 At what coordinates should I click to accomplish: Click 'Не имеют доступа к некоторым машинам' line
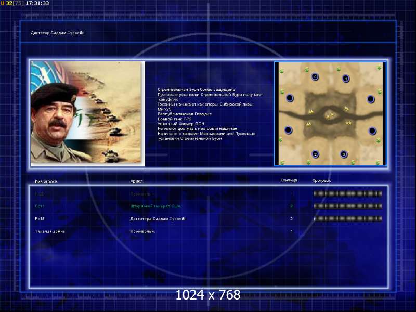coord(197,128)
